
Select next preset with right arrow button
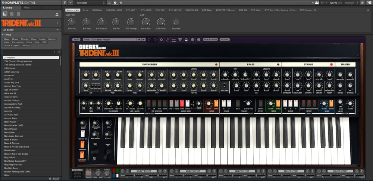pos(143,39)
